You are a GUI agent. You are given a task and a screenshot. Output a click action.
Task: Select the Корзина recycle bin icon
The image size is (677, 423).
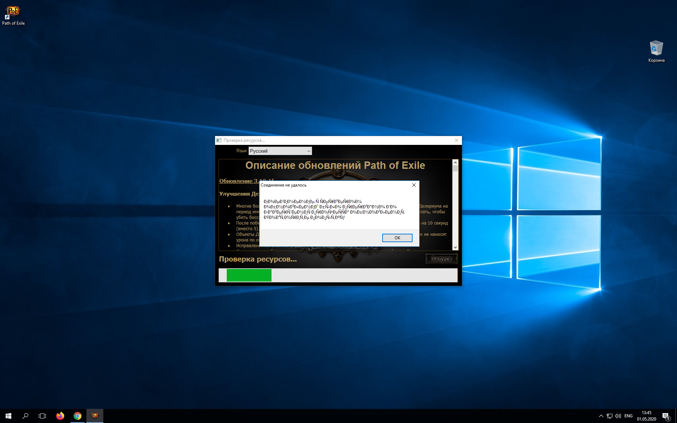[656, 51]
